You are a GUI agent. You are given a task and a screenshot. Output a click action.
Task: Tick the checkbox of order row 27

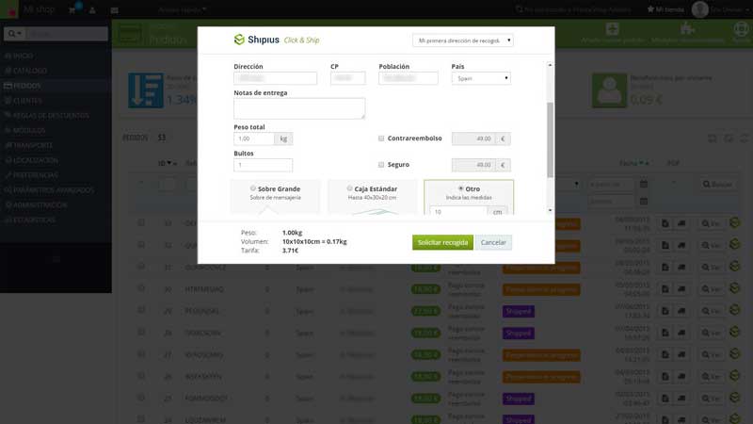141,354
